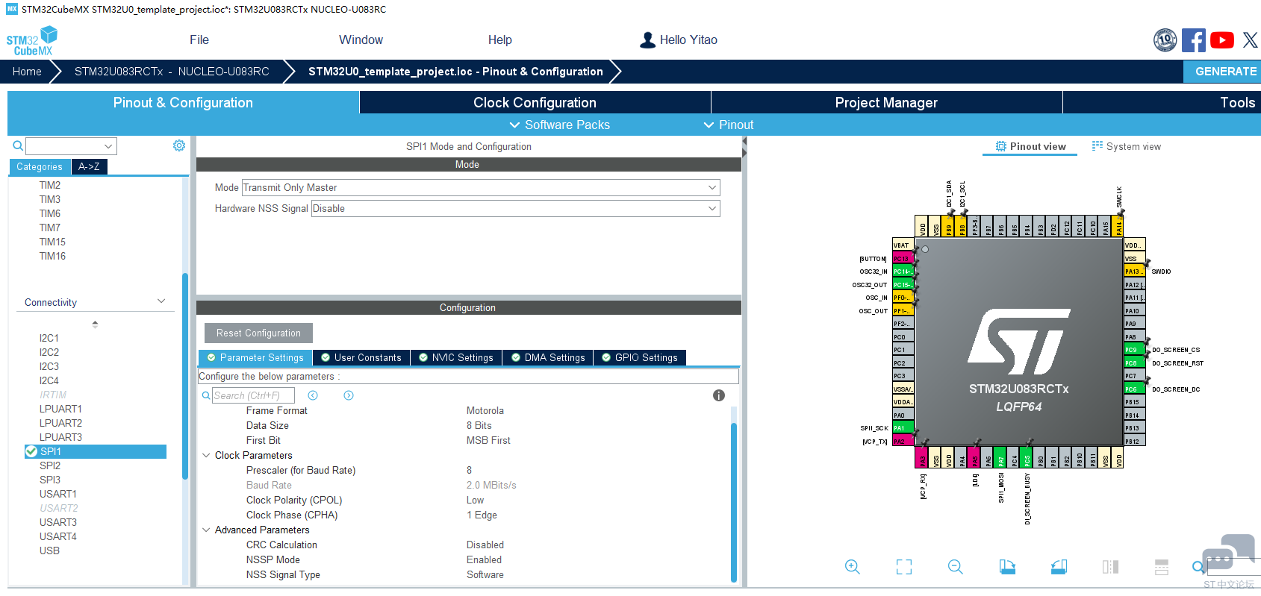This screenshot has width=1261, height=596.
Task: Click the left panel vertical scrollbar
Action: pyautogui.click(x=185, y=377)
